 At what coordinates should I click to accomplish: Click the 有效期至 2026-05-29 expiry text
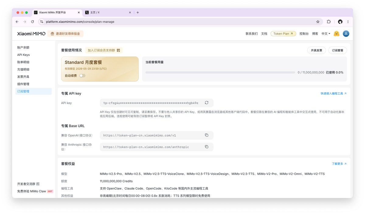click(85, 69)
